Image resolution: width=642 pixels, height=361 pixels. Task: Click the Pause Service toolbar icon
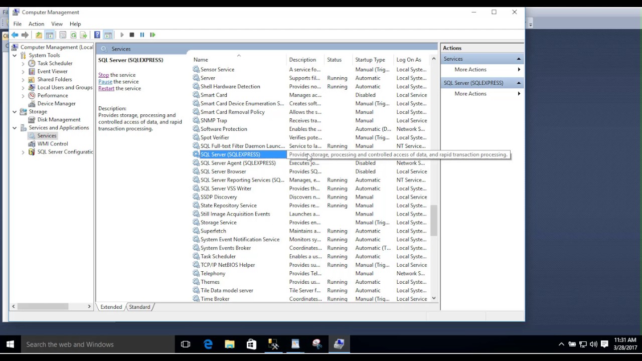point(142,35)
